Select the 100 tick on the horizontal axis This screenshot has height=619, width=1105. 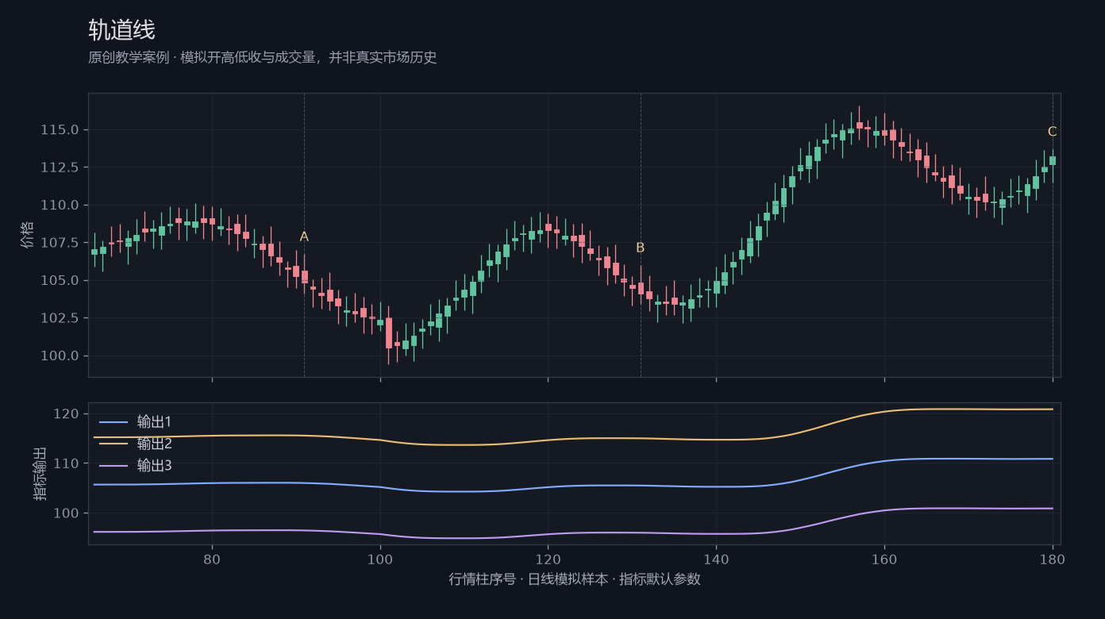coord(380,559)
